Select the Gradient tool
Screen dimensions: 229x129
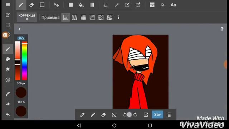[x=92, y=5]
